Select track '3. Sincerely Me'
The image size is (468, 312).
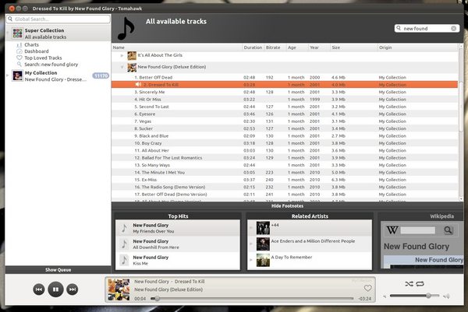coord(285,92)
